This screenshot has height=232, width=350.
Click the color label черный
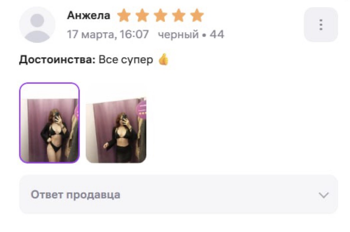point(178,35)
